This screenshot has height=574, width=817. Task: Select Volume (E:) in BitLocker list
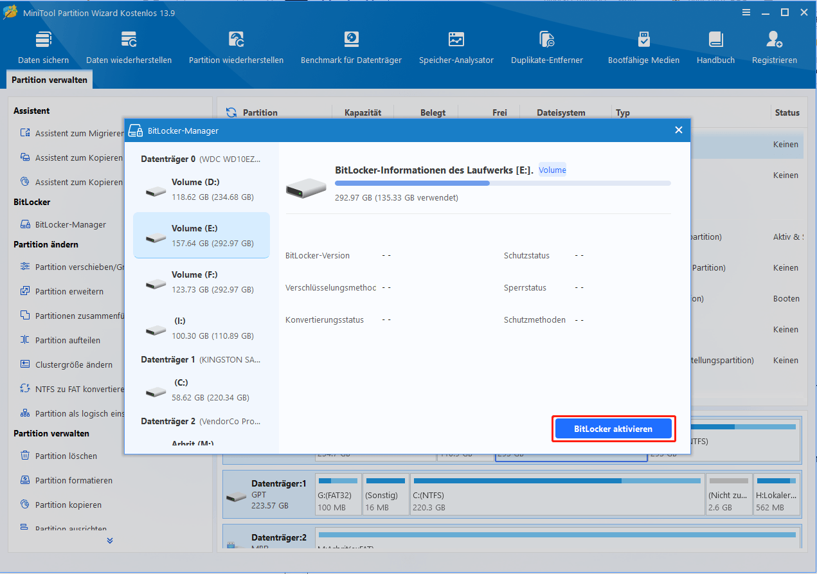click(x=201, y=235)
